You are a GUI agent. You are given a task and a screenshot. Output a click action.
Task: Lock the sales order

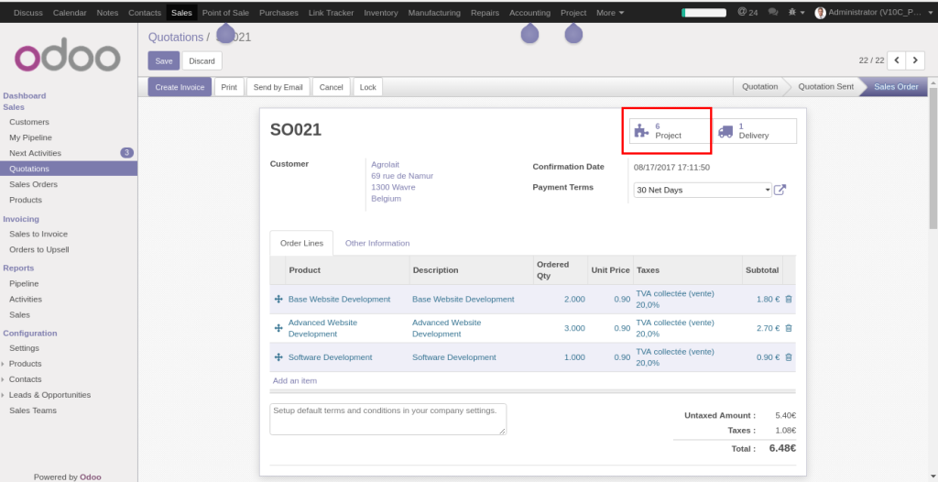[368, 87]
